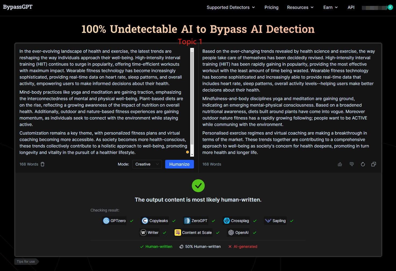
Task: Copy the humanized output text
Action: 373,164
